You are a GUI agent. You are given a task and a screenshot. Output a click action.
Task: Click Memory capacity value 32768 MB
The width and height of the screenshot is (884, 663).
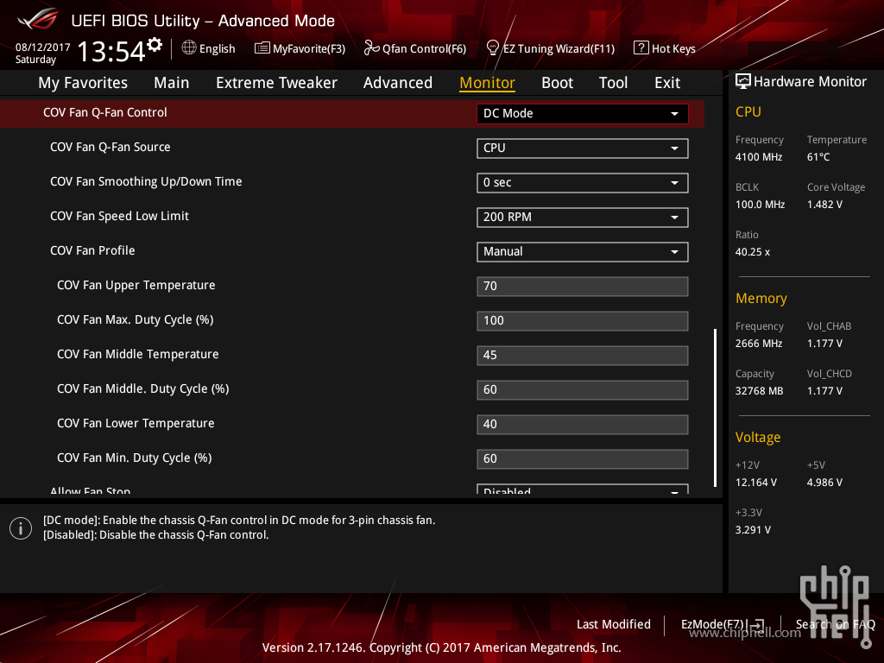point(760,391)
